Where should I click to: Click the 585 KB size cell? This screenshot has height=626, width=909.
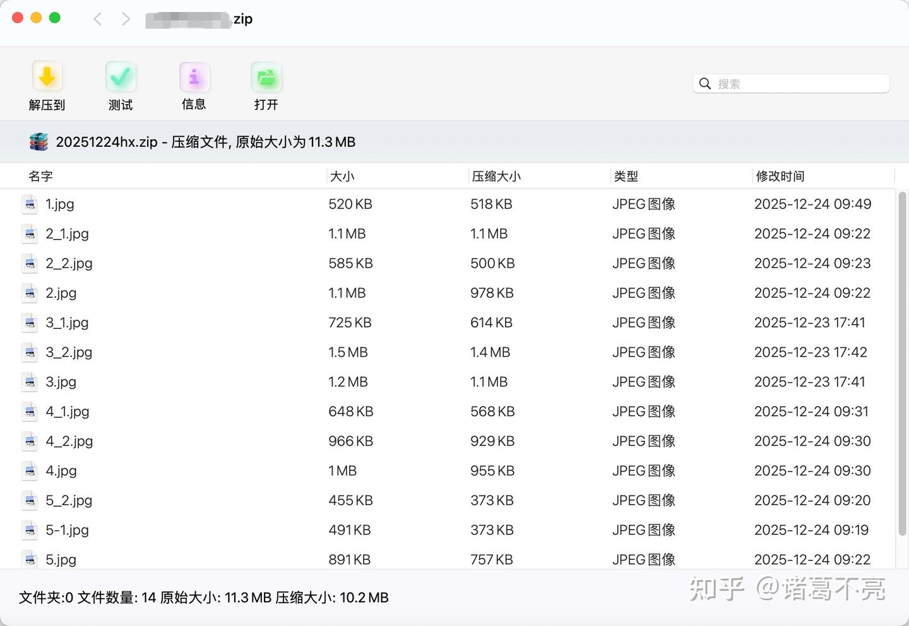[350, 264]
